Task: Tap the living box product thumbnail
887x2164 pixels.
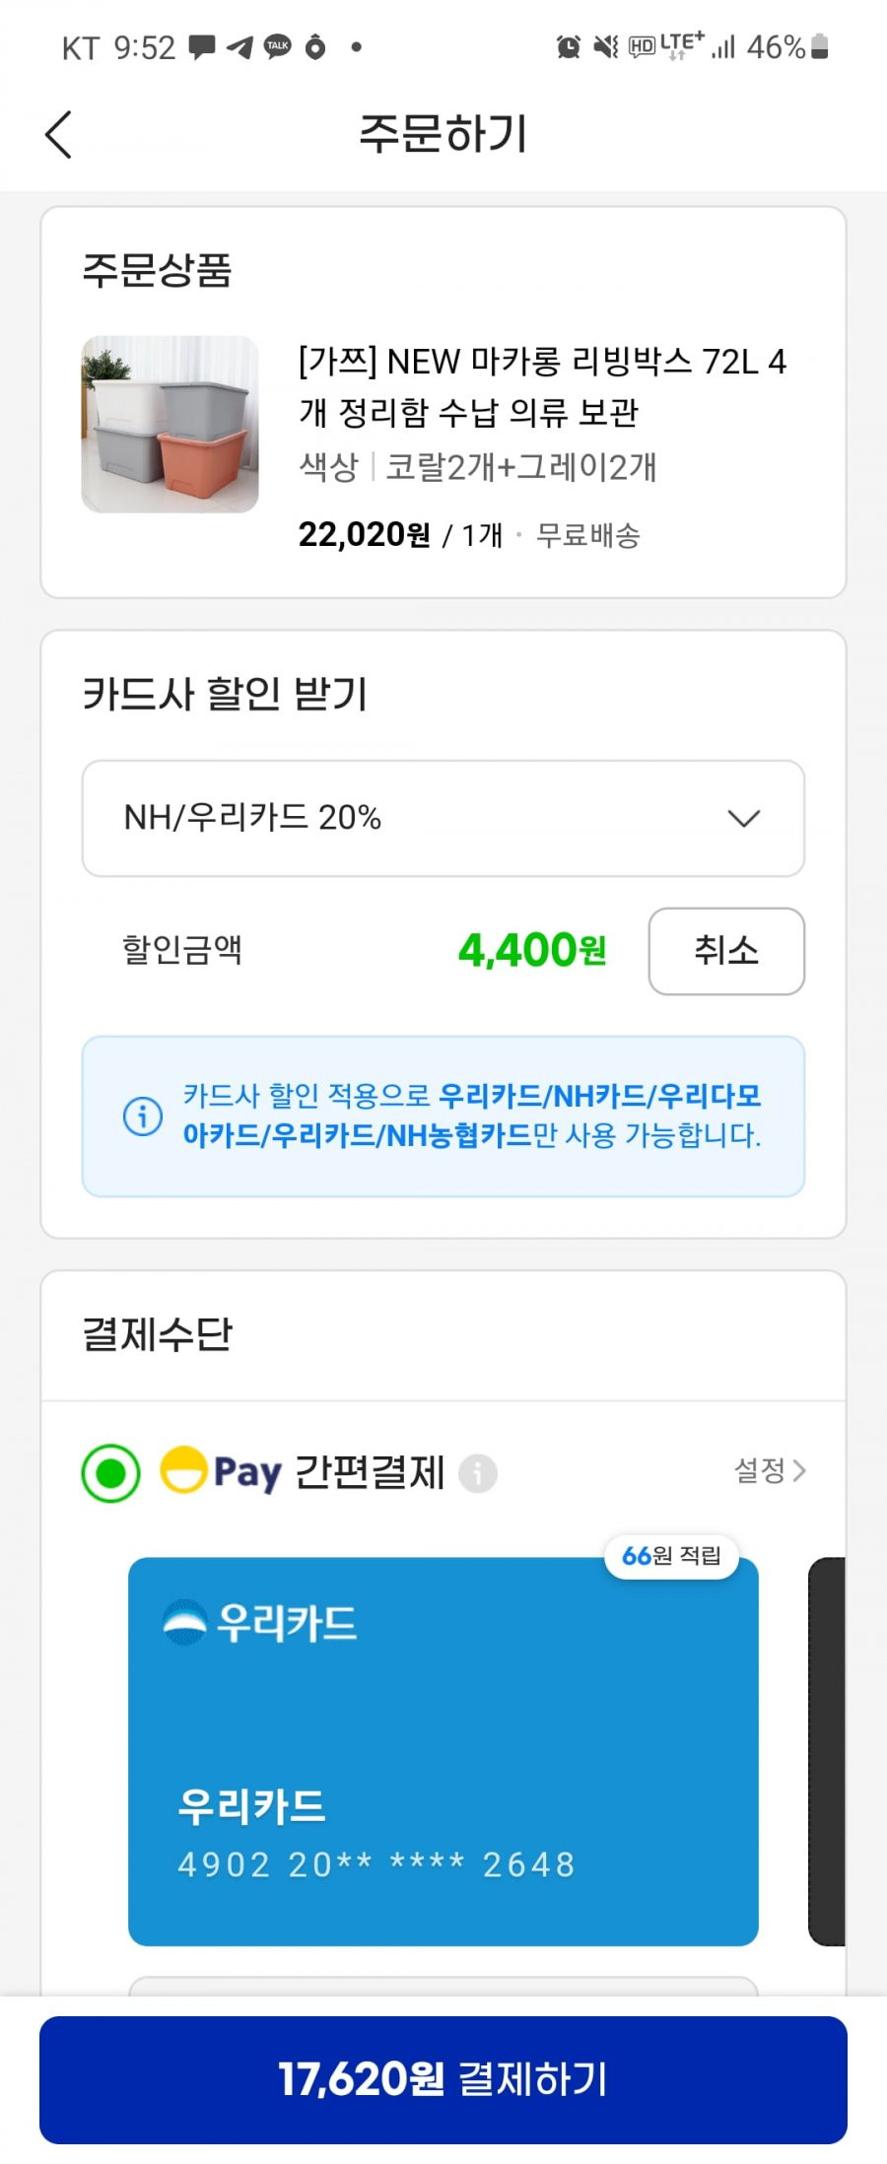Action: coord(170,425)
